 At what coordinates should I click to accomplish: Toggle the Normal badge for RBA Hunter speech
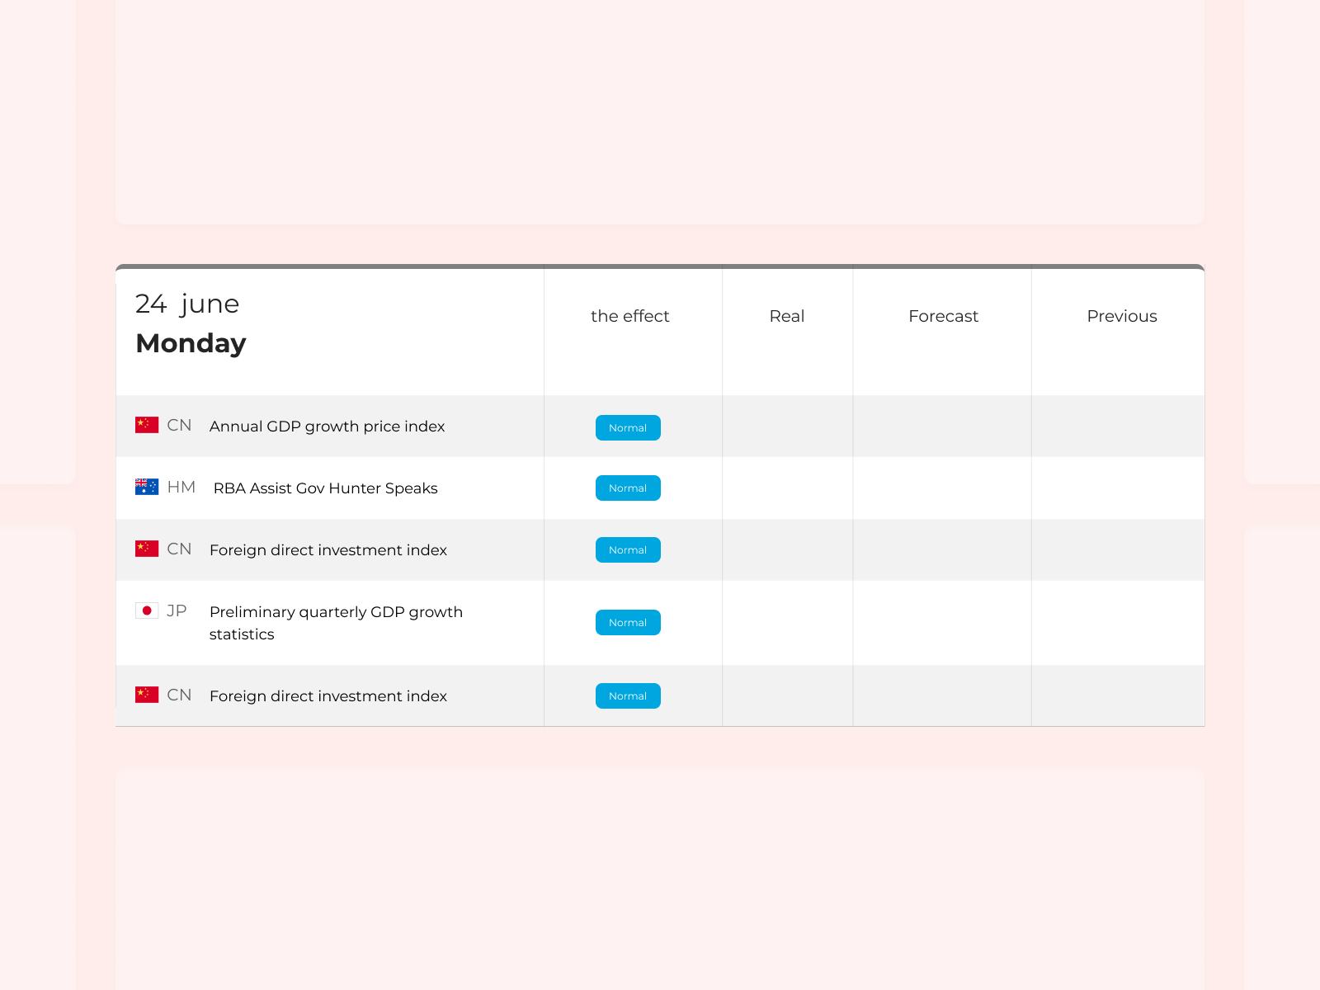(628, 488)
